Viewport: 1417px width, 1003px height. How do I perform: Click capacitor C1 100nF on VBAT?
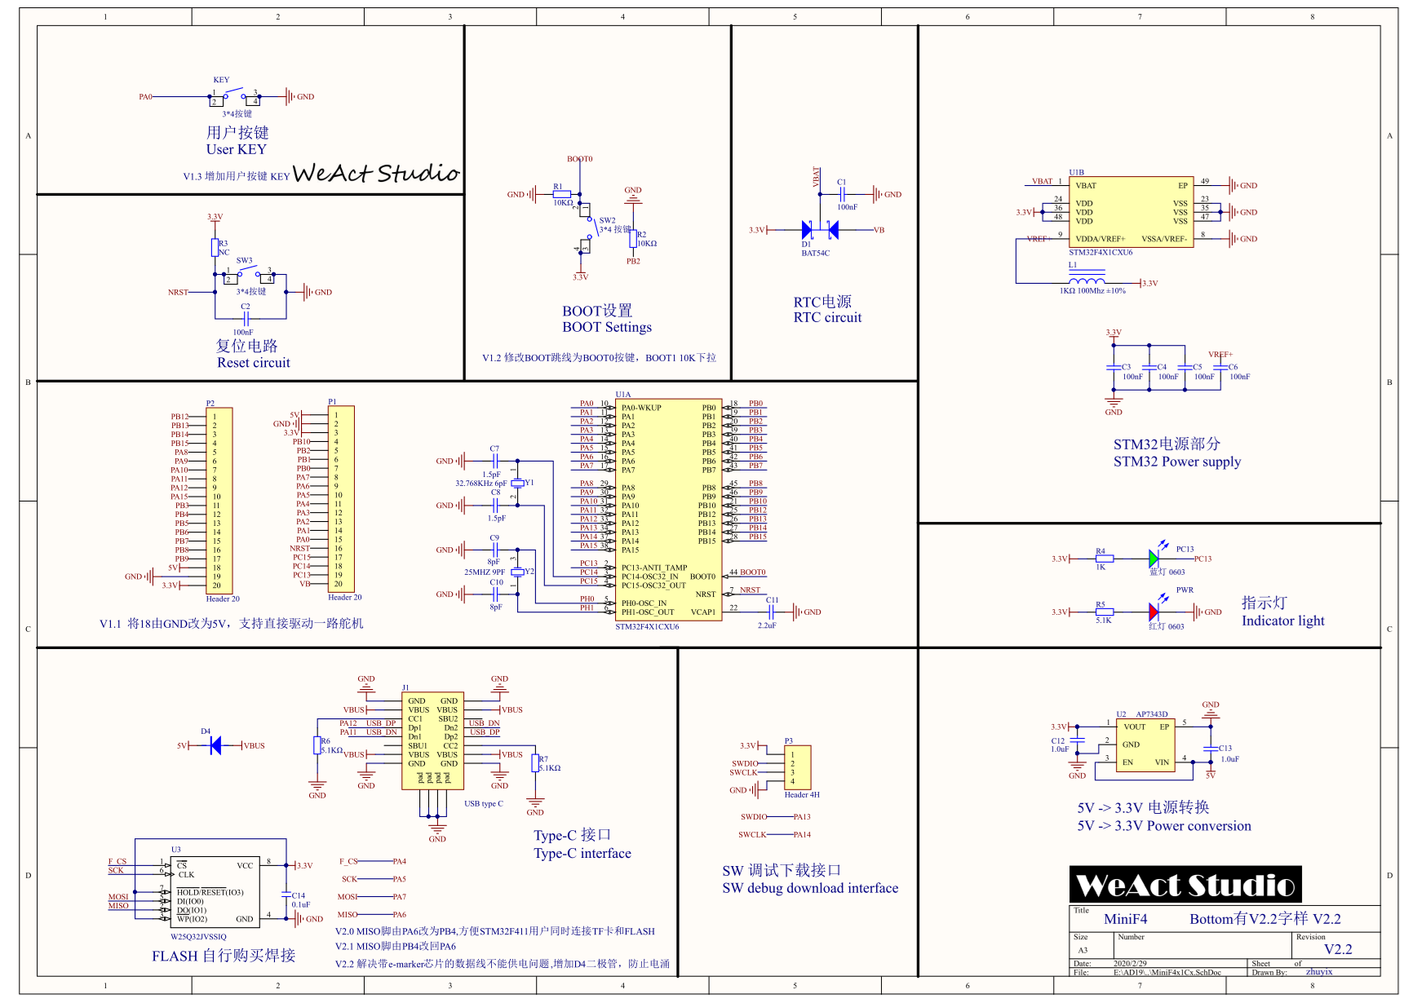tap(843, 194)
